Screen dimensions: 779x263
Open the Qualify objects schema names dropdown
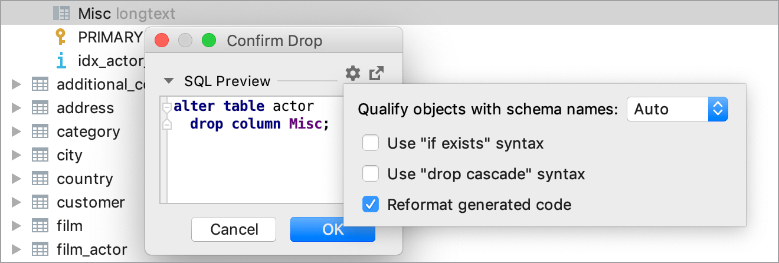pos(677,109)
